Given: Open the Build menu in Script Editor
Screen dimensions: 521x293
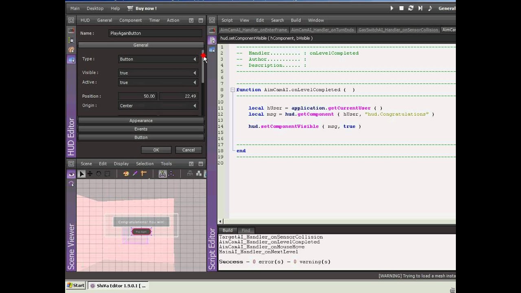Looking at the screenshot, I should [x=296, y=20].
